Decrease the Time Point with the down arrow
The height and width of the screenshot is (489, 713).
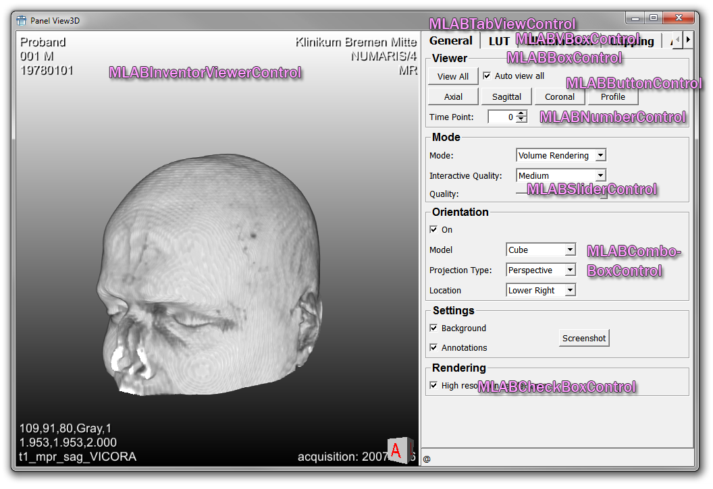(x=521, y=120)
